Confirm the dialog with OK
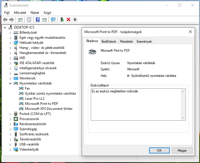The image size is (200, 163). click(159, 151)
